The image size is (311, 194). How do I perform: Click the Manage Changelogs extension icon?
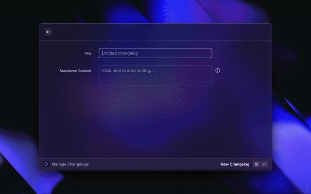coord(46,164)
